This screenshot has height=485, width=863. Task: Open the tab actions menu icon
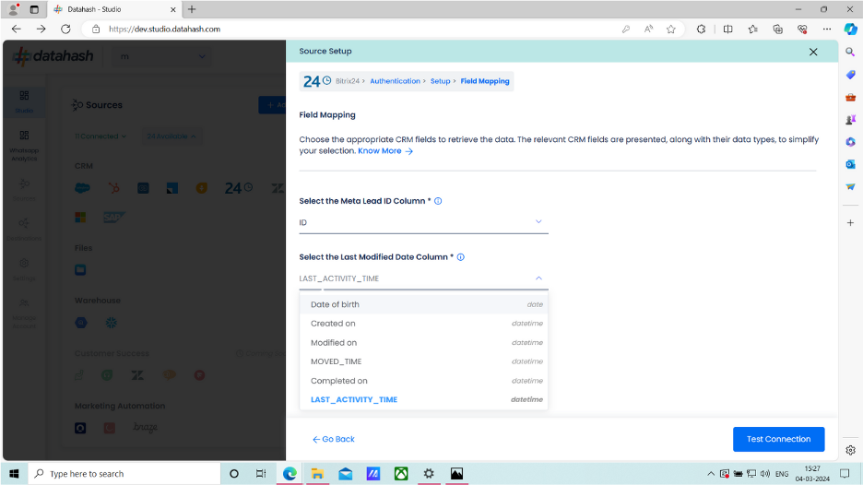click(34, 9)
